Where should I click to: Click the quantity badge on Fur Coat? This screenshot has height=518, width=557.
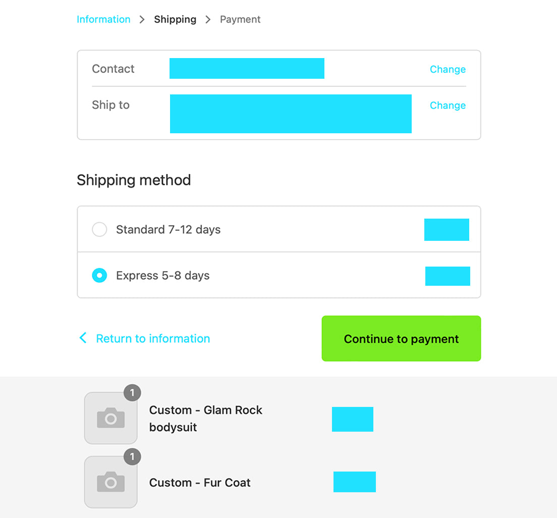click(x=132, y=456)
